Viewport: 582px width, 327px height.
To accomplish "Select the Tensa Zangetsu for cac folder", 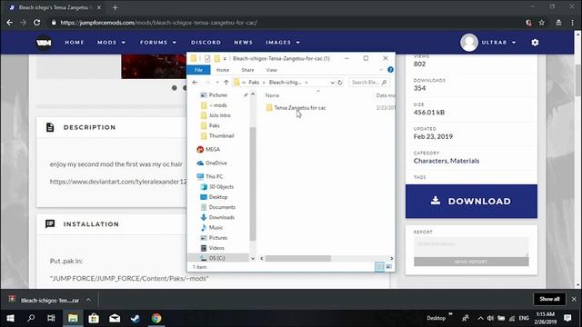I will tap(300, 108).
